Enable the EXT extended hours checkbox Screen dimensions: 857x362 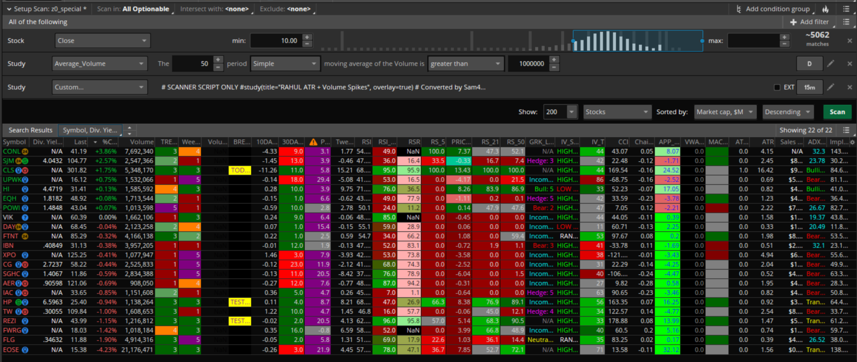777,87
